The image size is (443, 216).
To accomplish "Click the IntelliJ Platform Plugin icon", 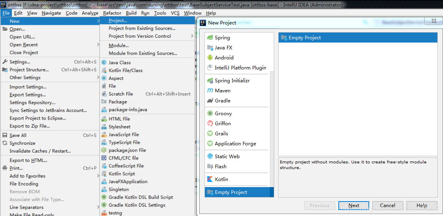I will 210,68.
